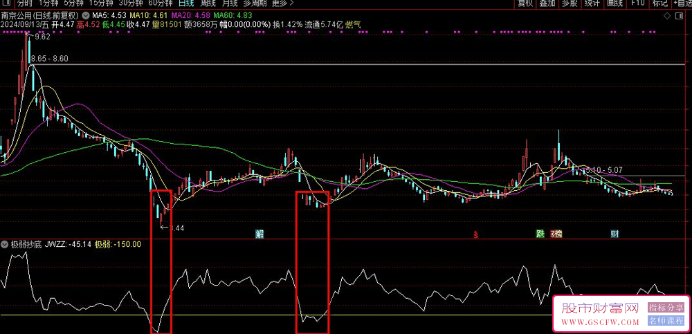Expand the 更多 periods menu
The image size is (692, 334).
click(x=282, y=3)
